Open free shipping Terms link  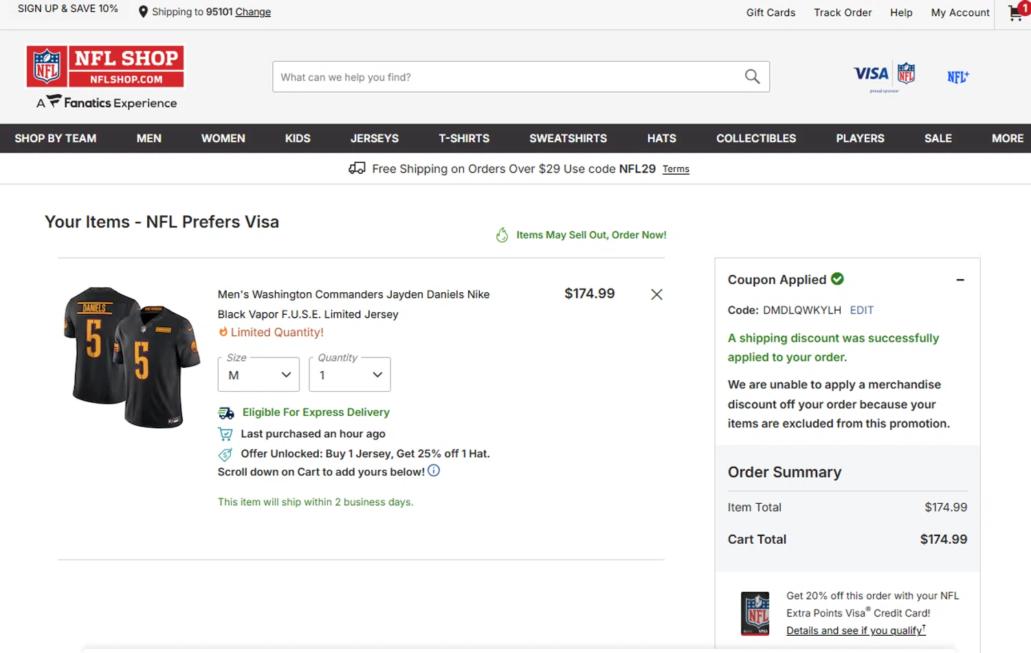pos(676,169)
